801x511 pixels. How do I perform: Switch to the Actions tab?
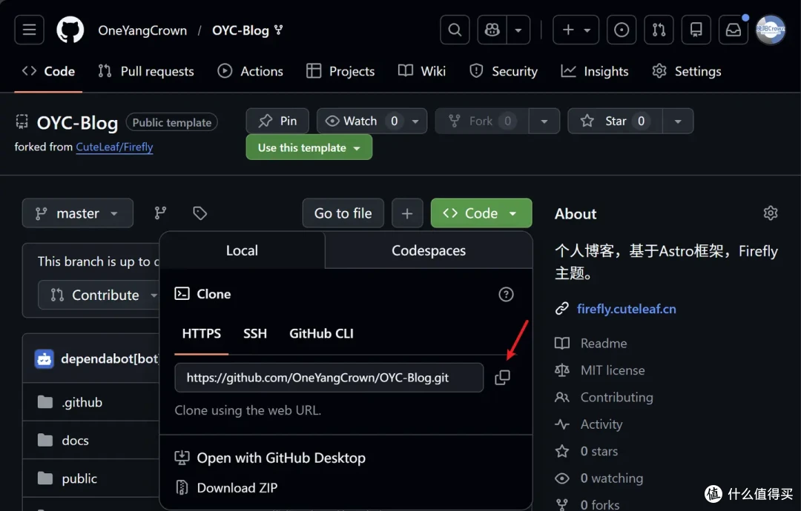pyautogui.click(x=251, y=71)
